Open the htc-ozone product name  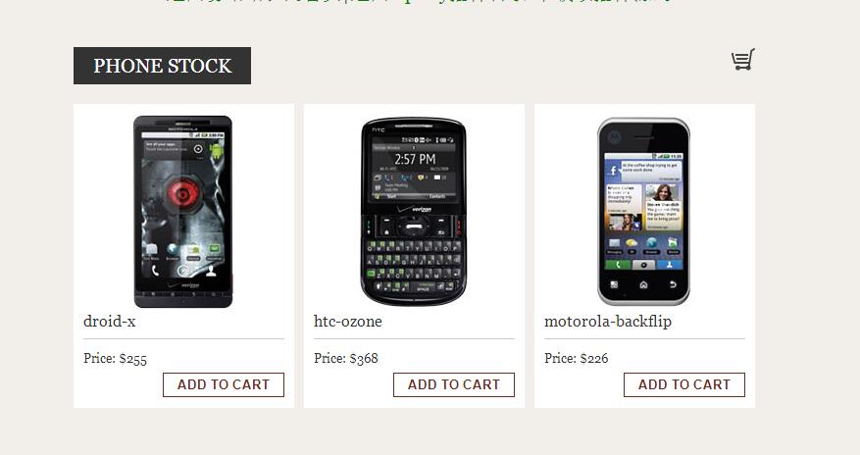point(348,322)
